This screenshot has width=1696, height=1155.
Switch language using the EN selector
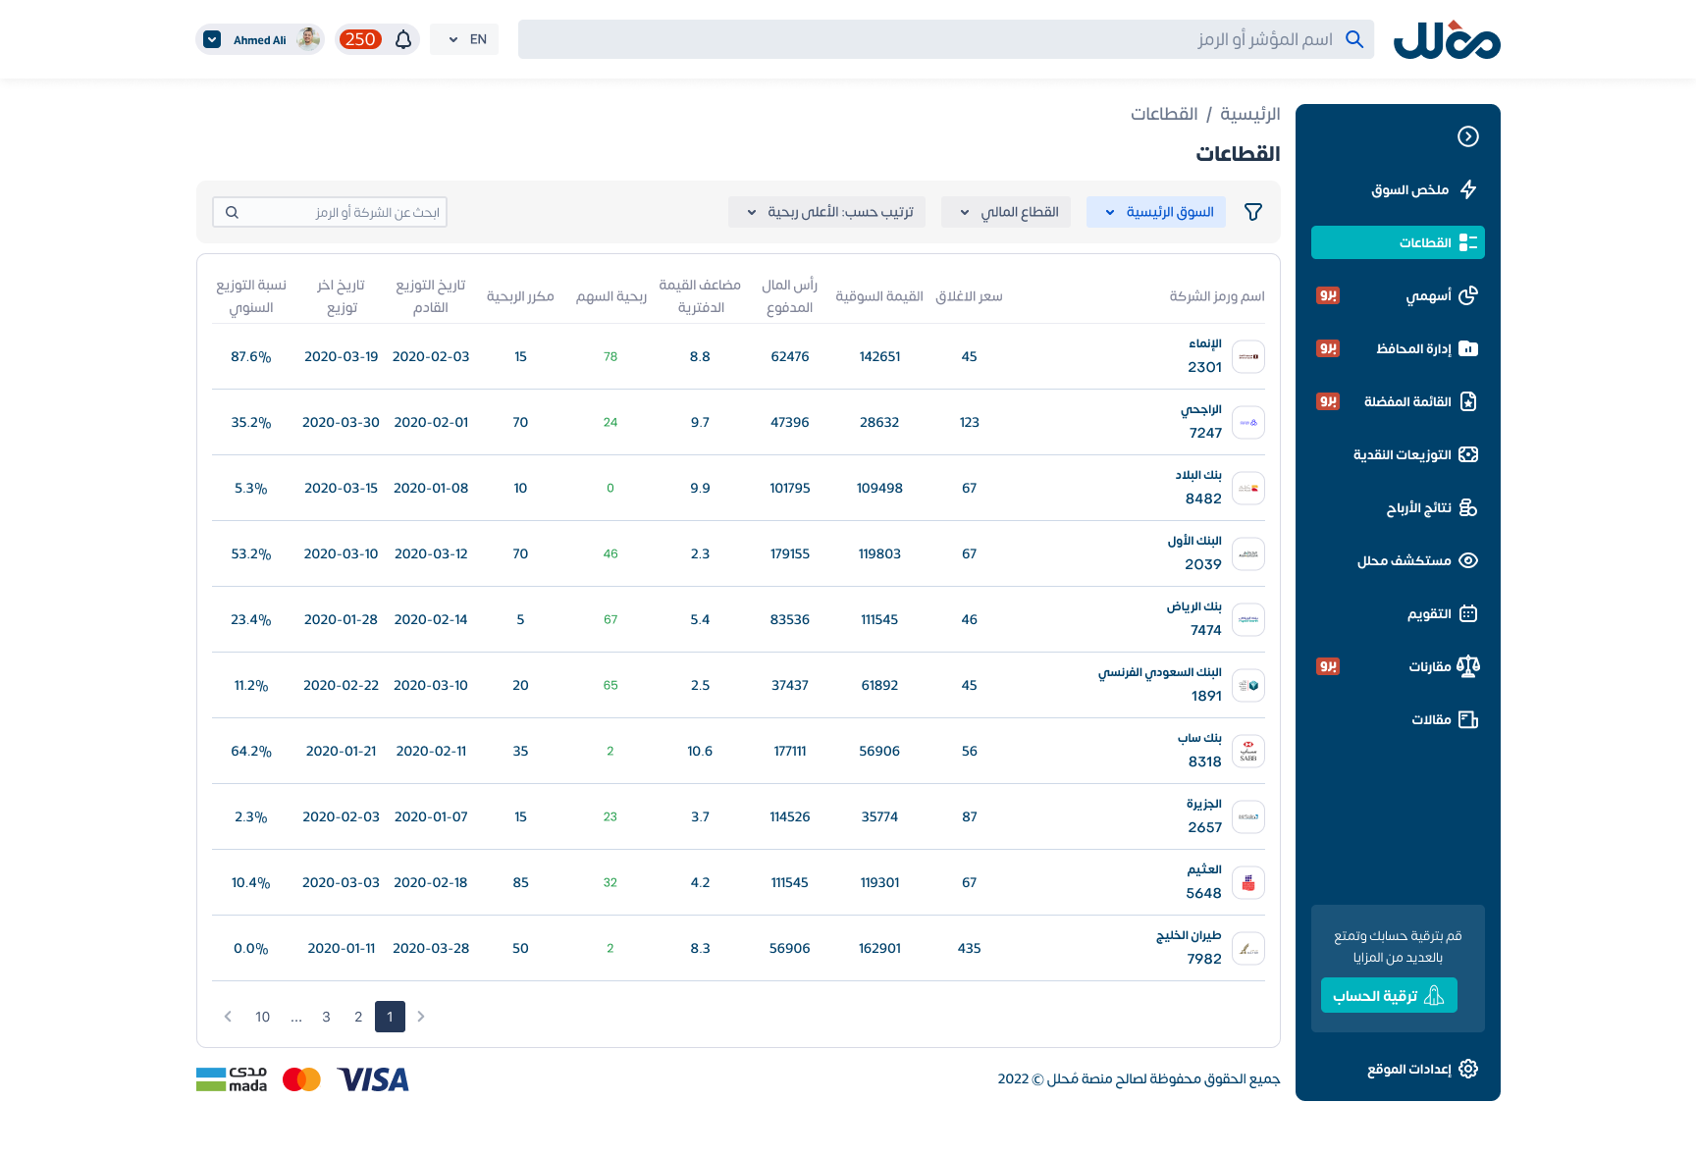(464, 38)
